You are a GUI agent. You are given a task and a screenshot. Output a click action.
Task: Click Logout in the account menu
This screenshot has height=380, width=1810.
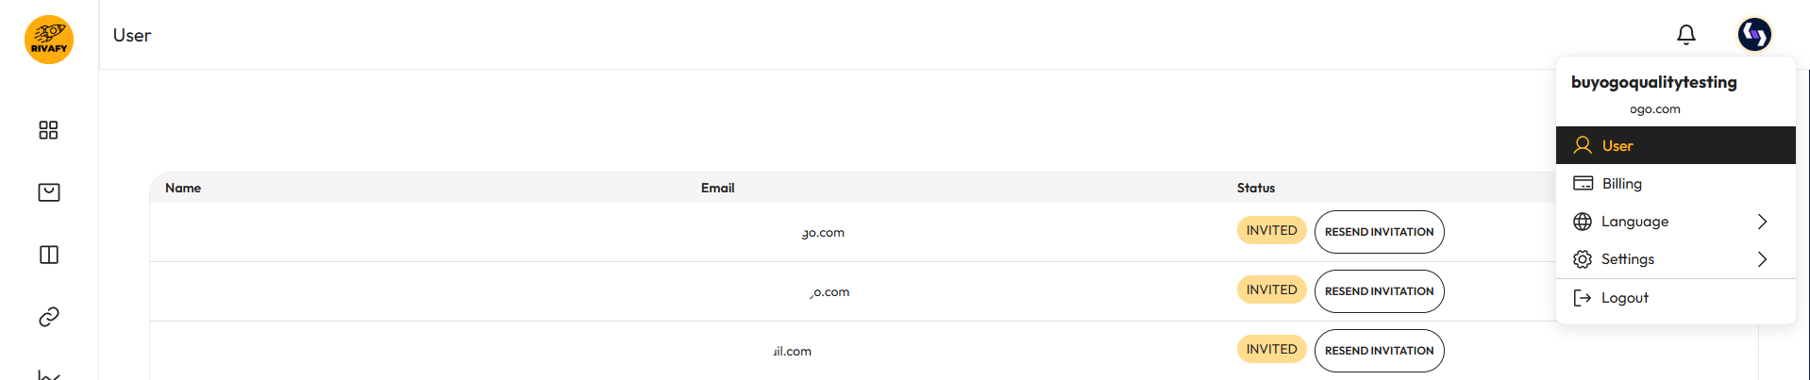[1675, 298]
